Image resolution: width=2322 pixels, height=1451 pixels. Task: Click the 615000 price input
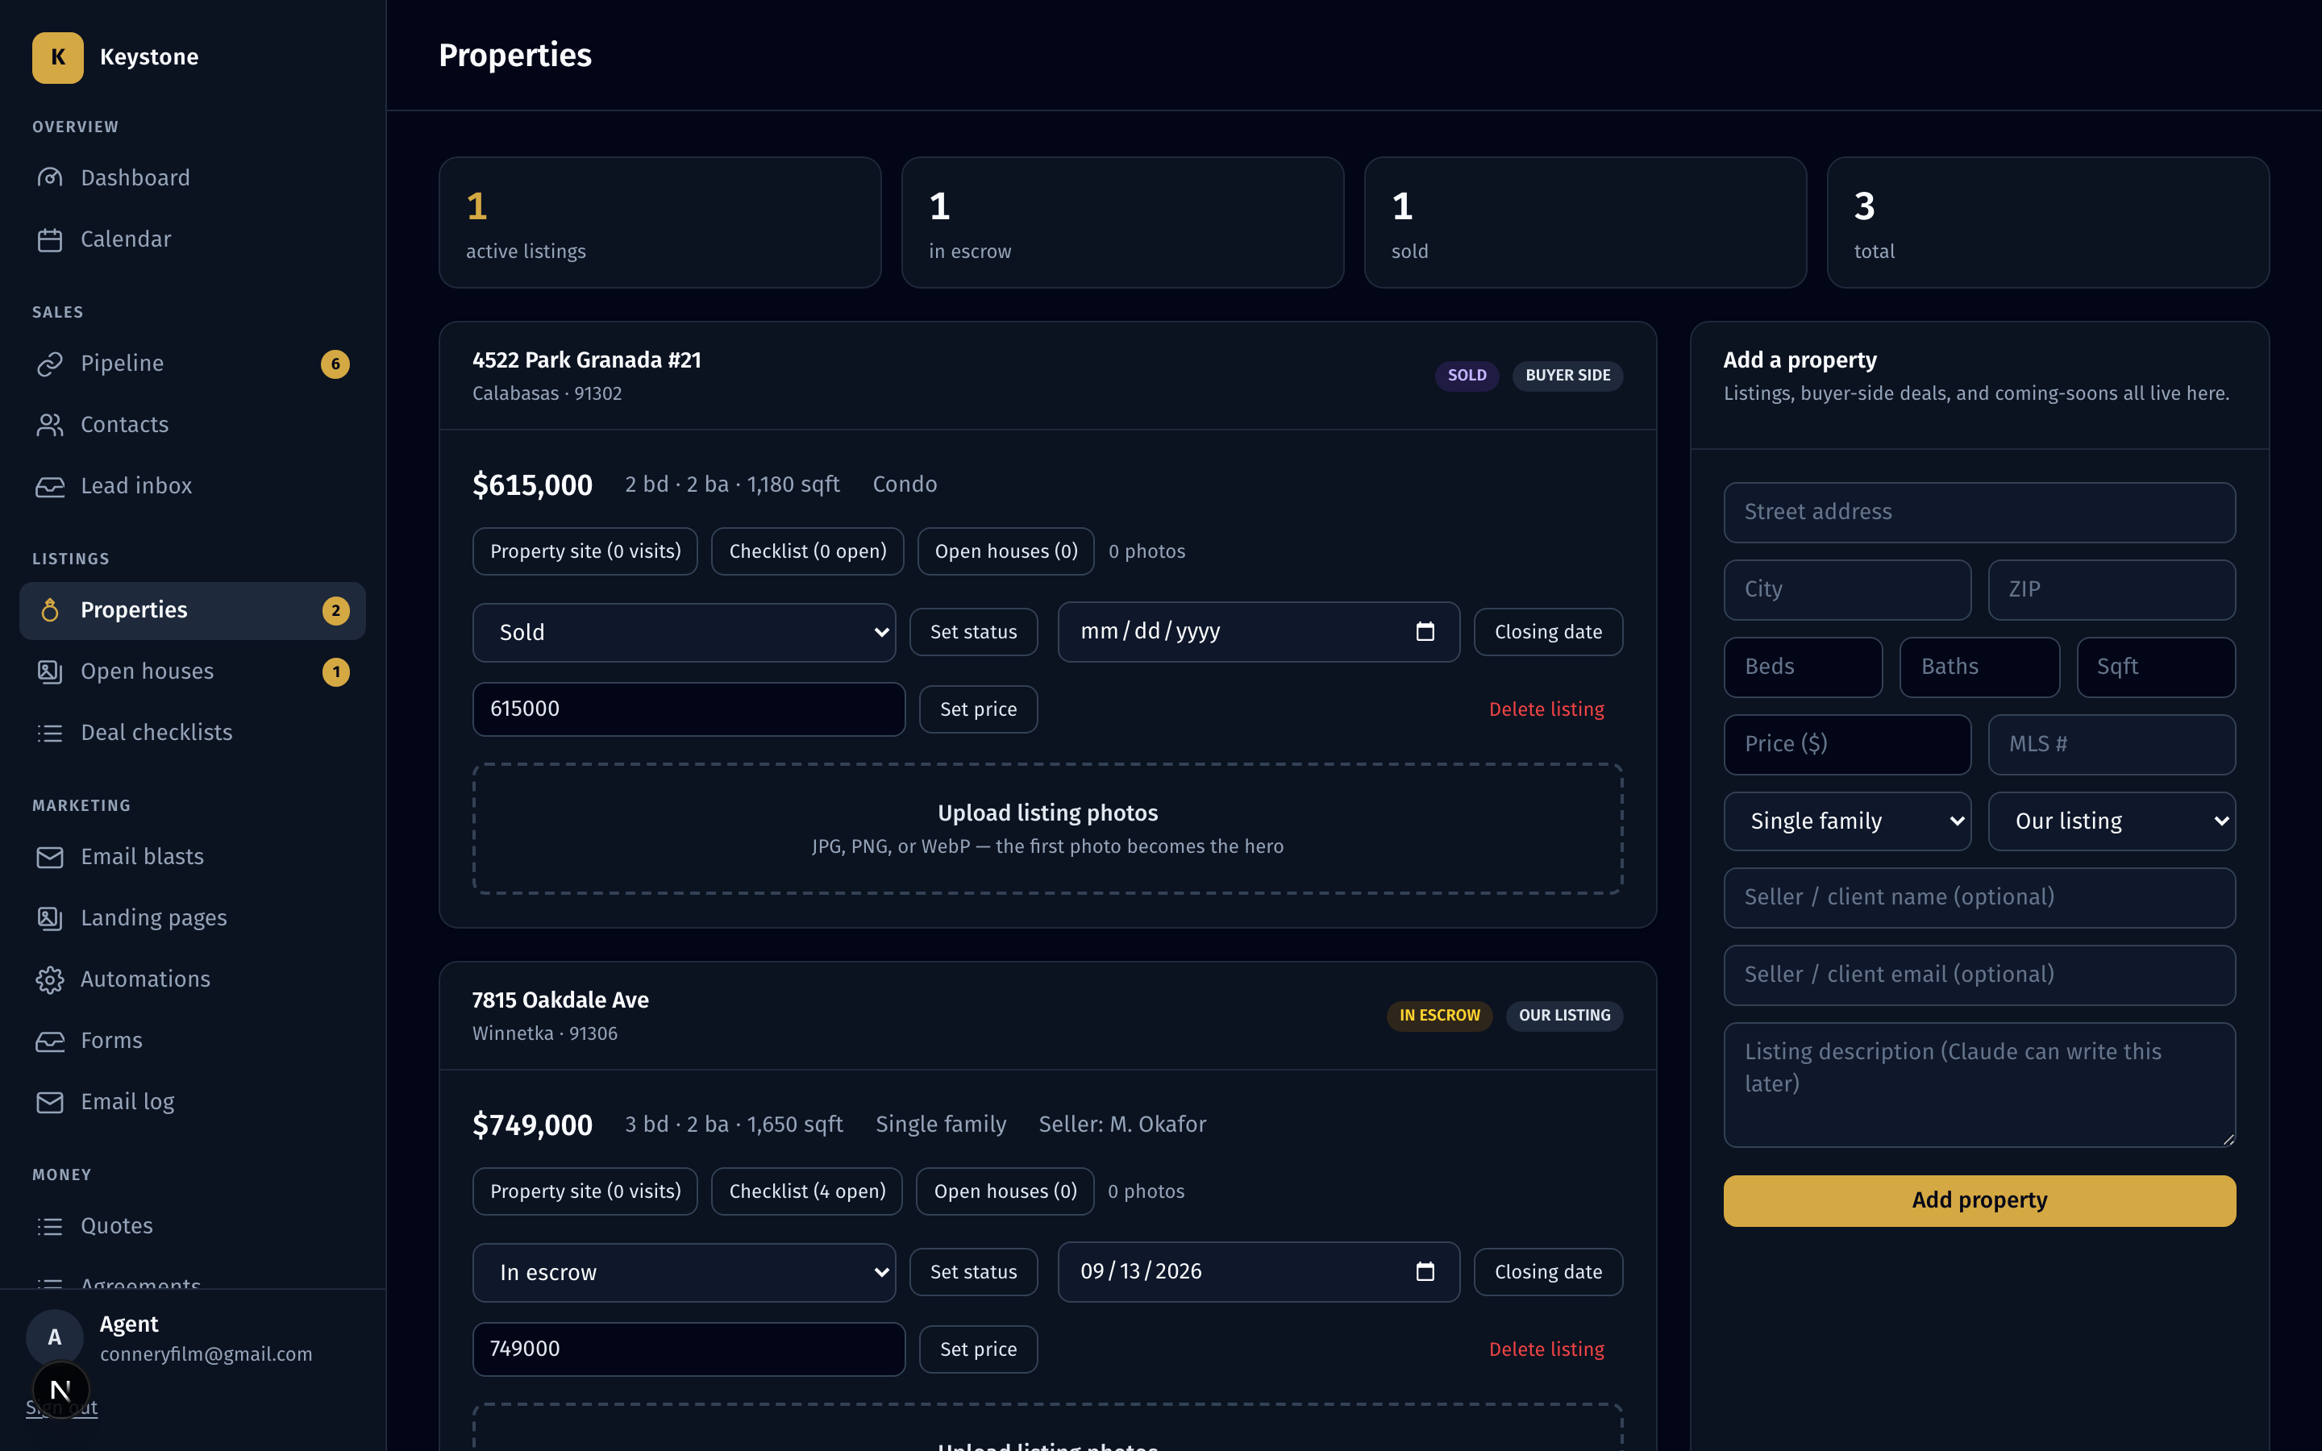pyautogui.click(x=688, y=709)
